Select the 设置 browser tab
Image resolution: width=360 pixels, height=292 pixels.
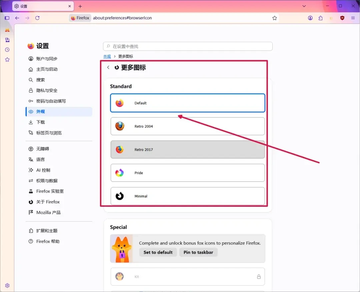tap(43, 6)
